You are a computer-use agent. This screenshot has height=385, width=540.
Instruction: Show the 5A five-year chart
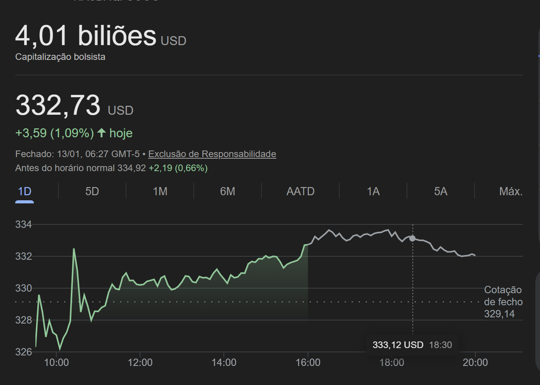click(x=441, y=191)
